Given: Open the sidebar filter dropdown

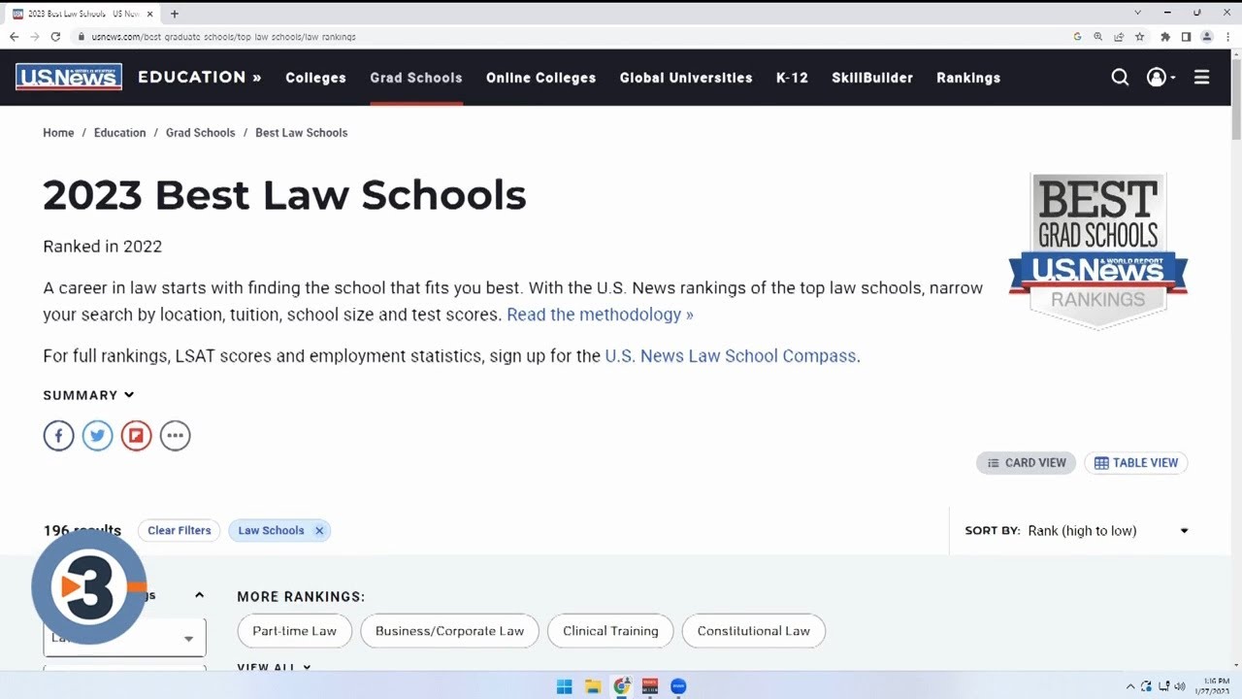Looking at the screenshot, I should pyautogui.click(x=124, y=638).
